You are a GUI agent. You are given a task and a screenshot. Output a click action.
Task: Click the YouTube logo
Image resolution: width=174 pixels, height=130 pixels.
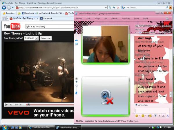click(x=12, y=26)
